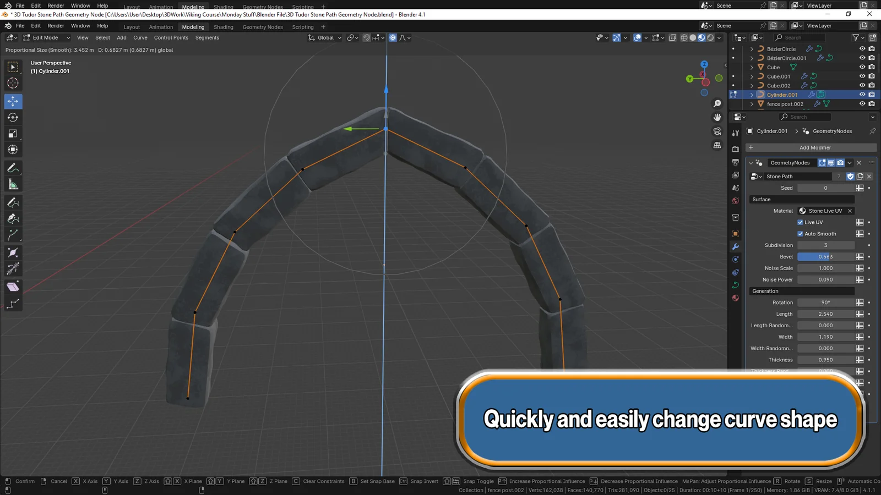Switch to the Shading workspace tab

click(224, 26)
